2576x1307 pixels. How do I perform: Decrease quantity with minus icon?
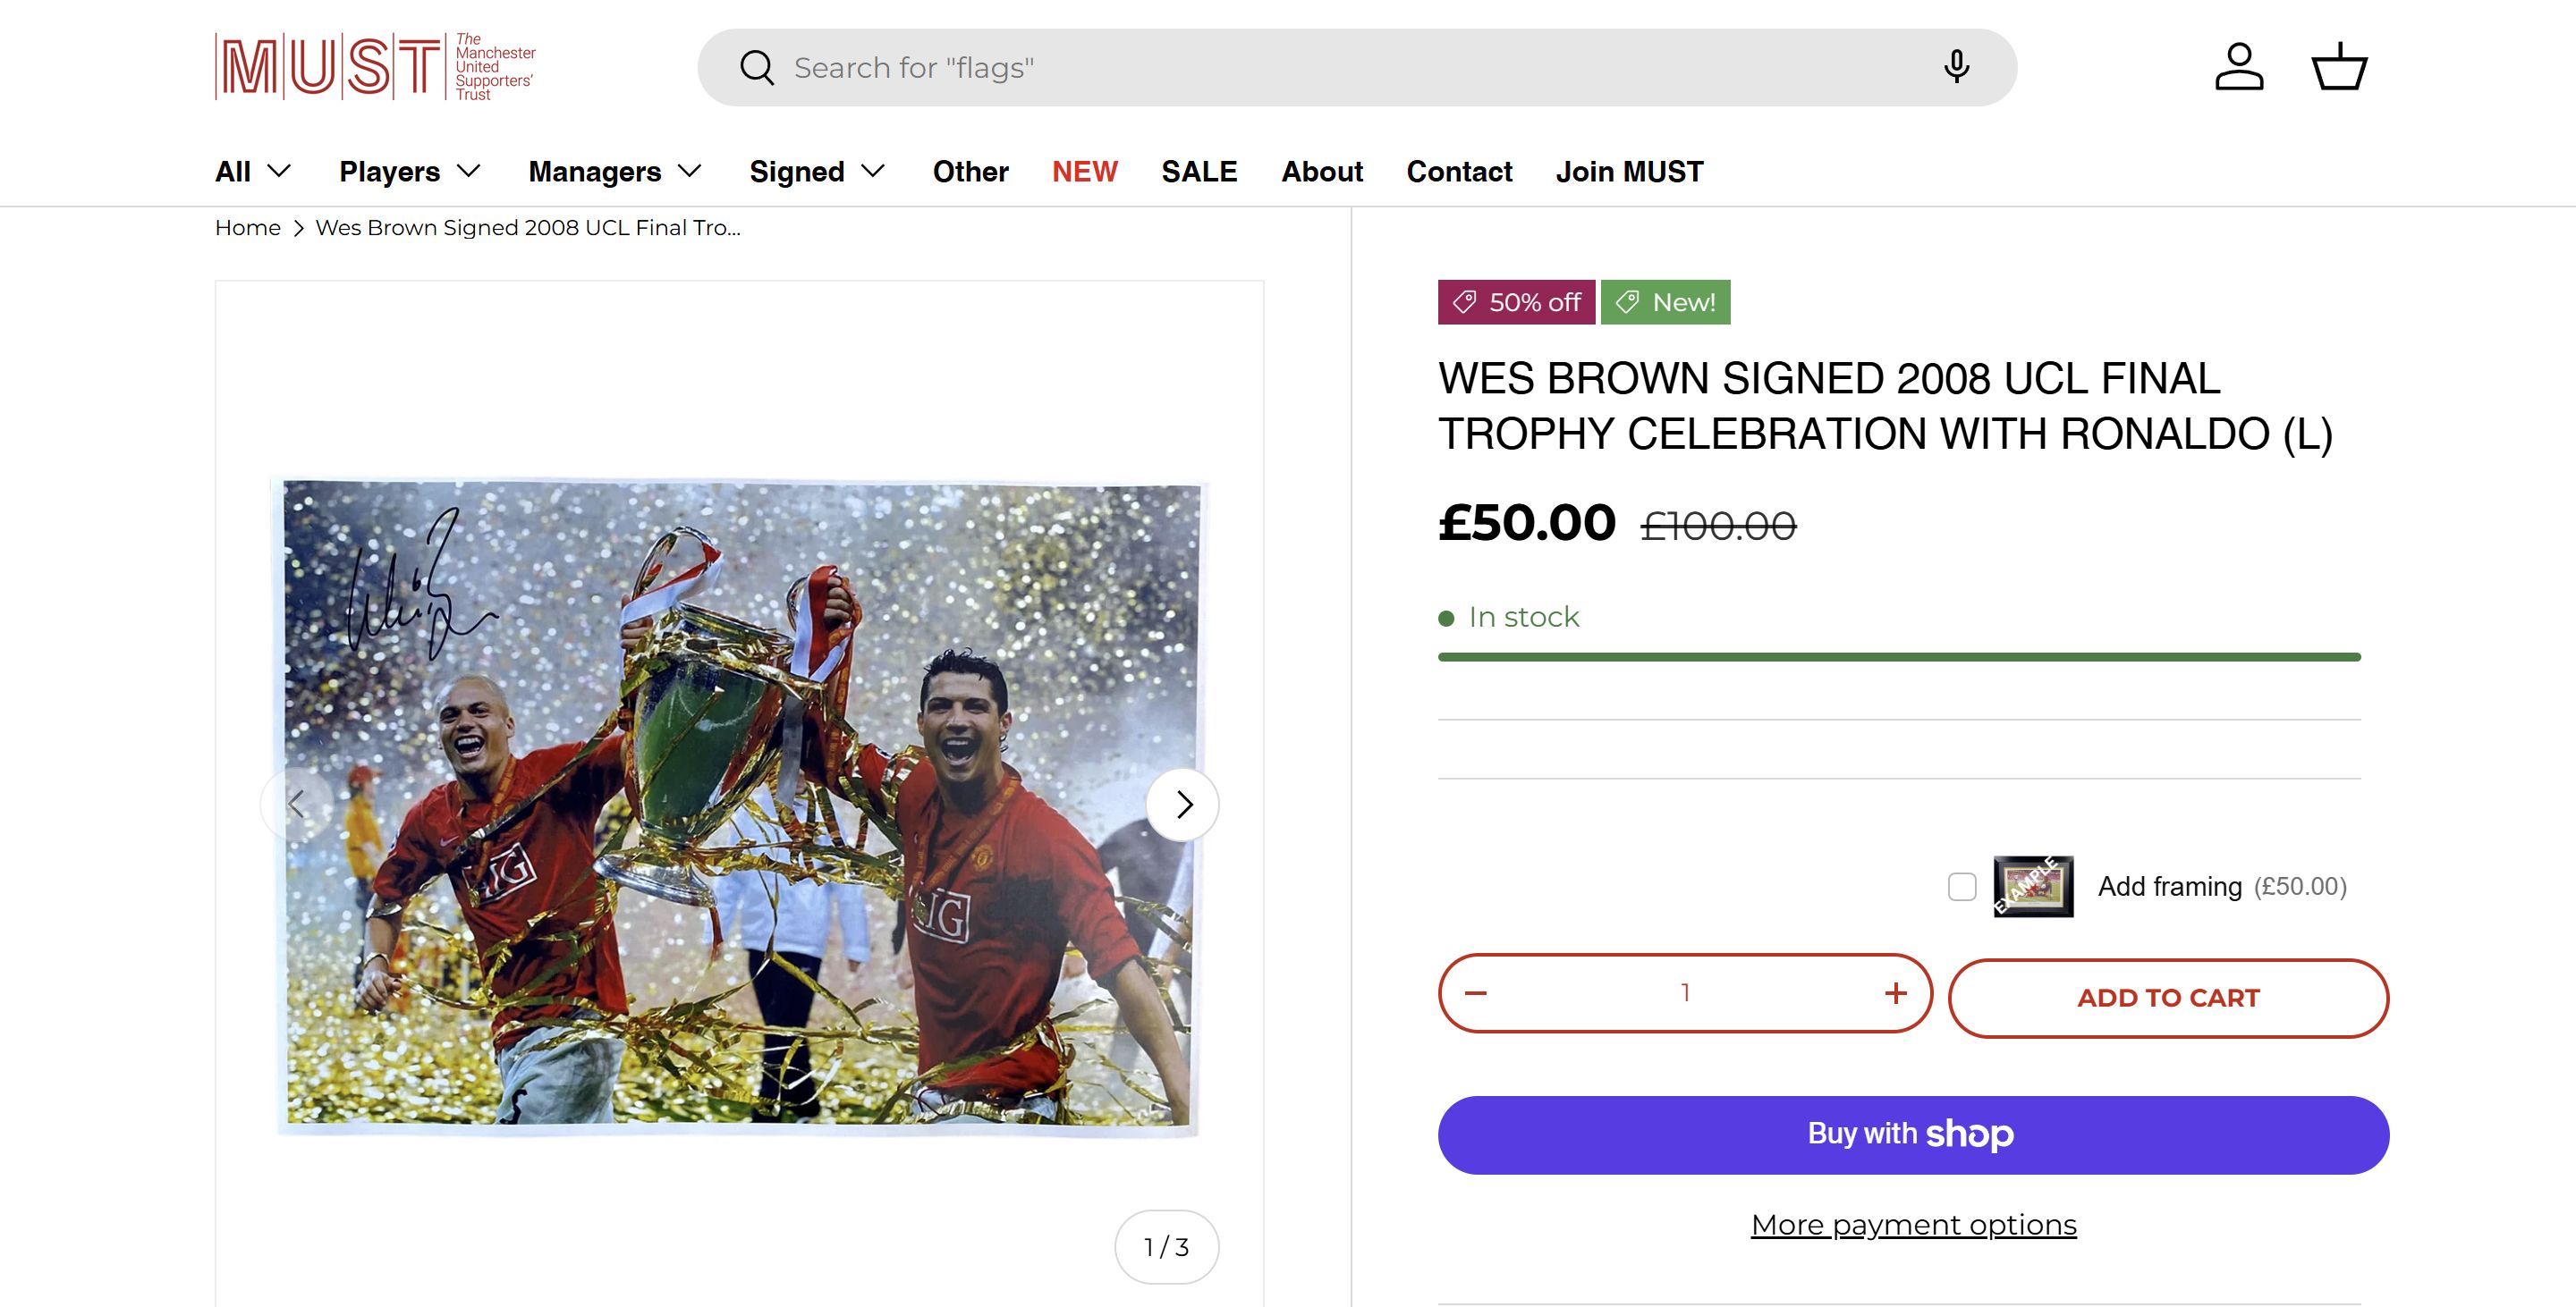click(x=1476, y=993)
